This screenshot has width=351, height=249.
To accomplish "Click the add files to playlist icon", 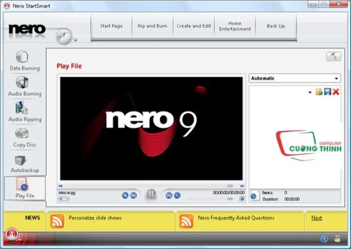I will click(319, 92).
